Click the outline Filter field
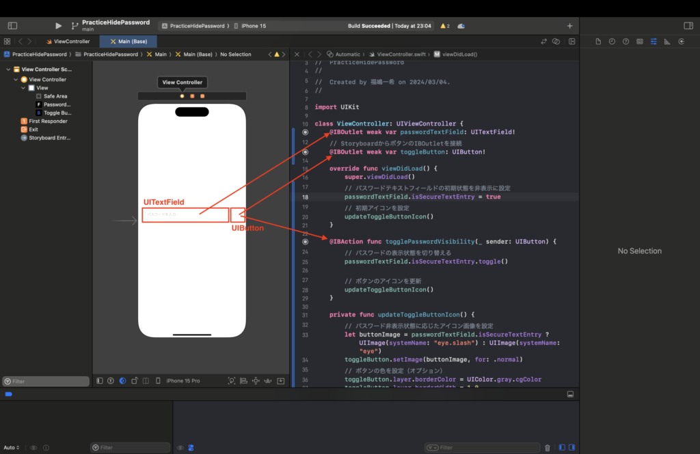700x454 pixels. pos(46,382)
